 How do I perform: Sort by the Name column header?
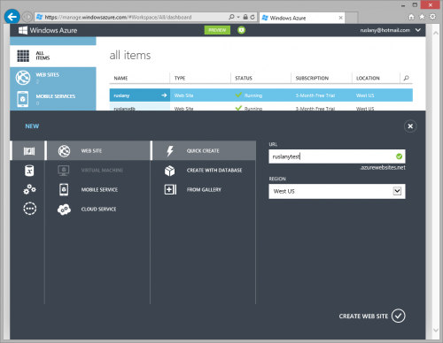[x=120, y=78]
